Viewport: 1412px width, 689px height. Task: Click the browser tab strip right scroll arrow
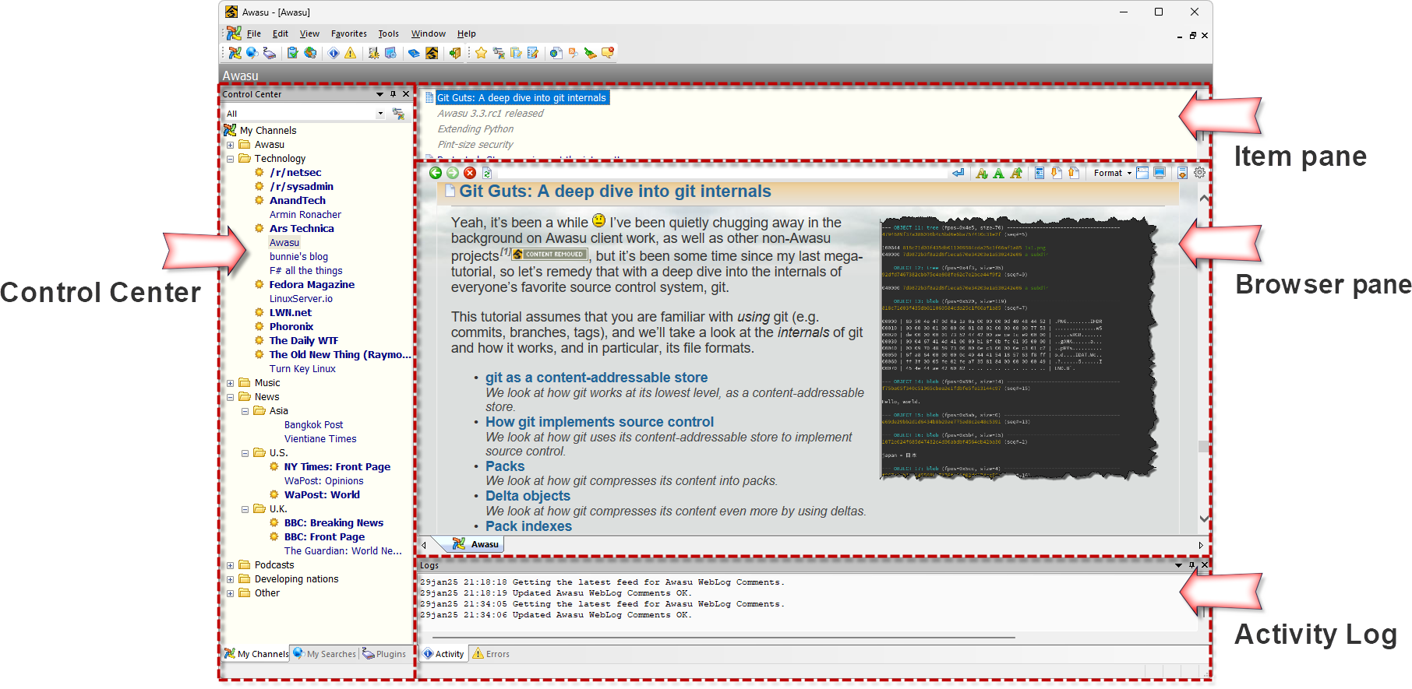(1201, 545)
